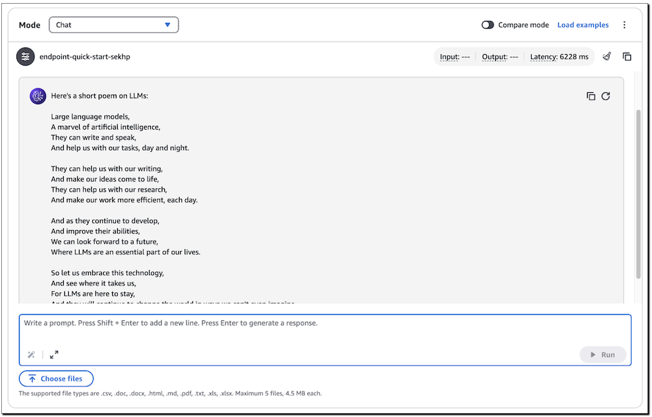The image size is (652, 417).
Task: Click the chat response scrollbar
Action: (x=638, y=191)
